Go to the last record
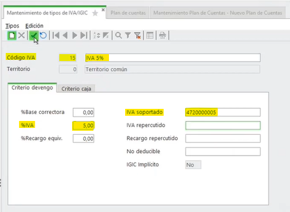The image size is (290, 212). [x=84, y=35]
